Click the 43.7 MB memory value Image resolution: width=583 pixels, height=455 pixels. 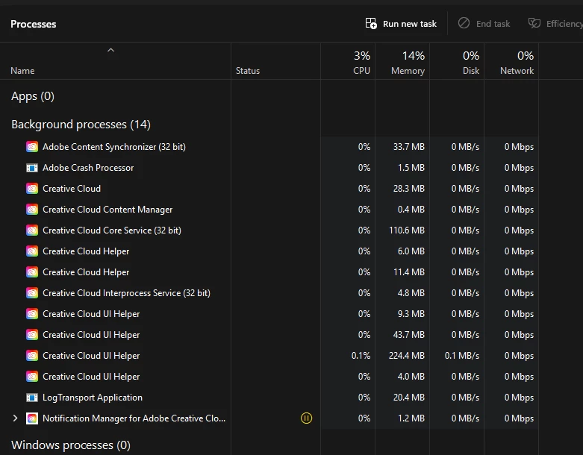coord(408,335)
